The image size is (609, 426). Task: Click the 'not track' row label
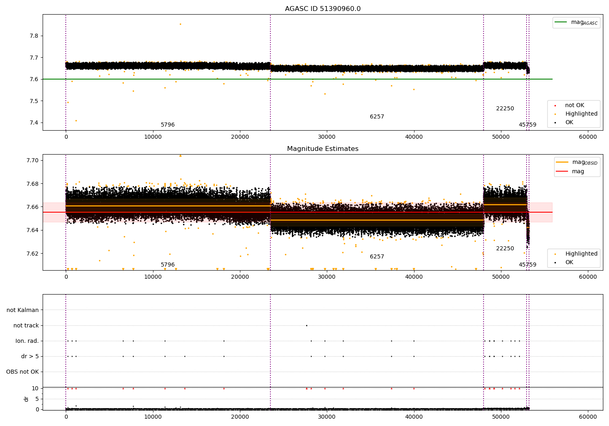(26, 325)
